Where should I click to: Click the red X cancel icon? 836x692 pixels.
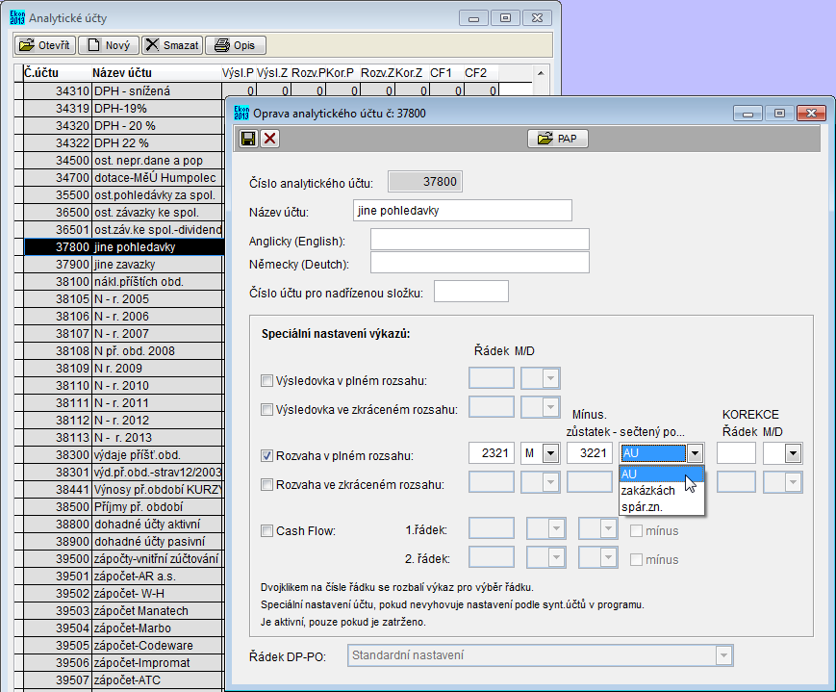[x=269, y=139]
